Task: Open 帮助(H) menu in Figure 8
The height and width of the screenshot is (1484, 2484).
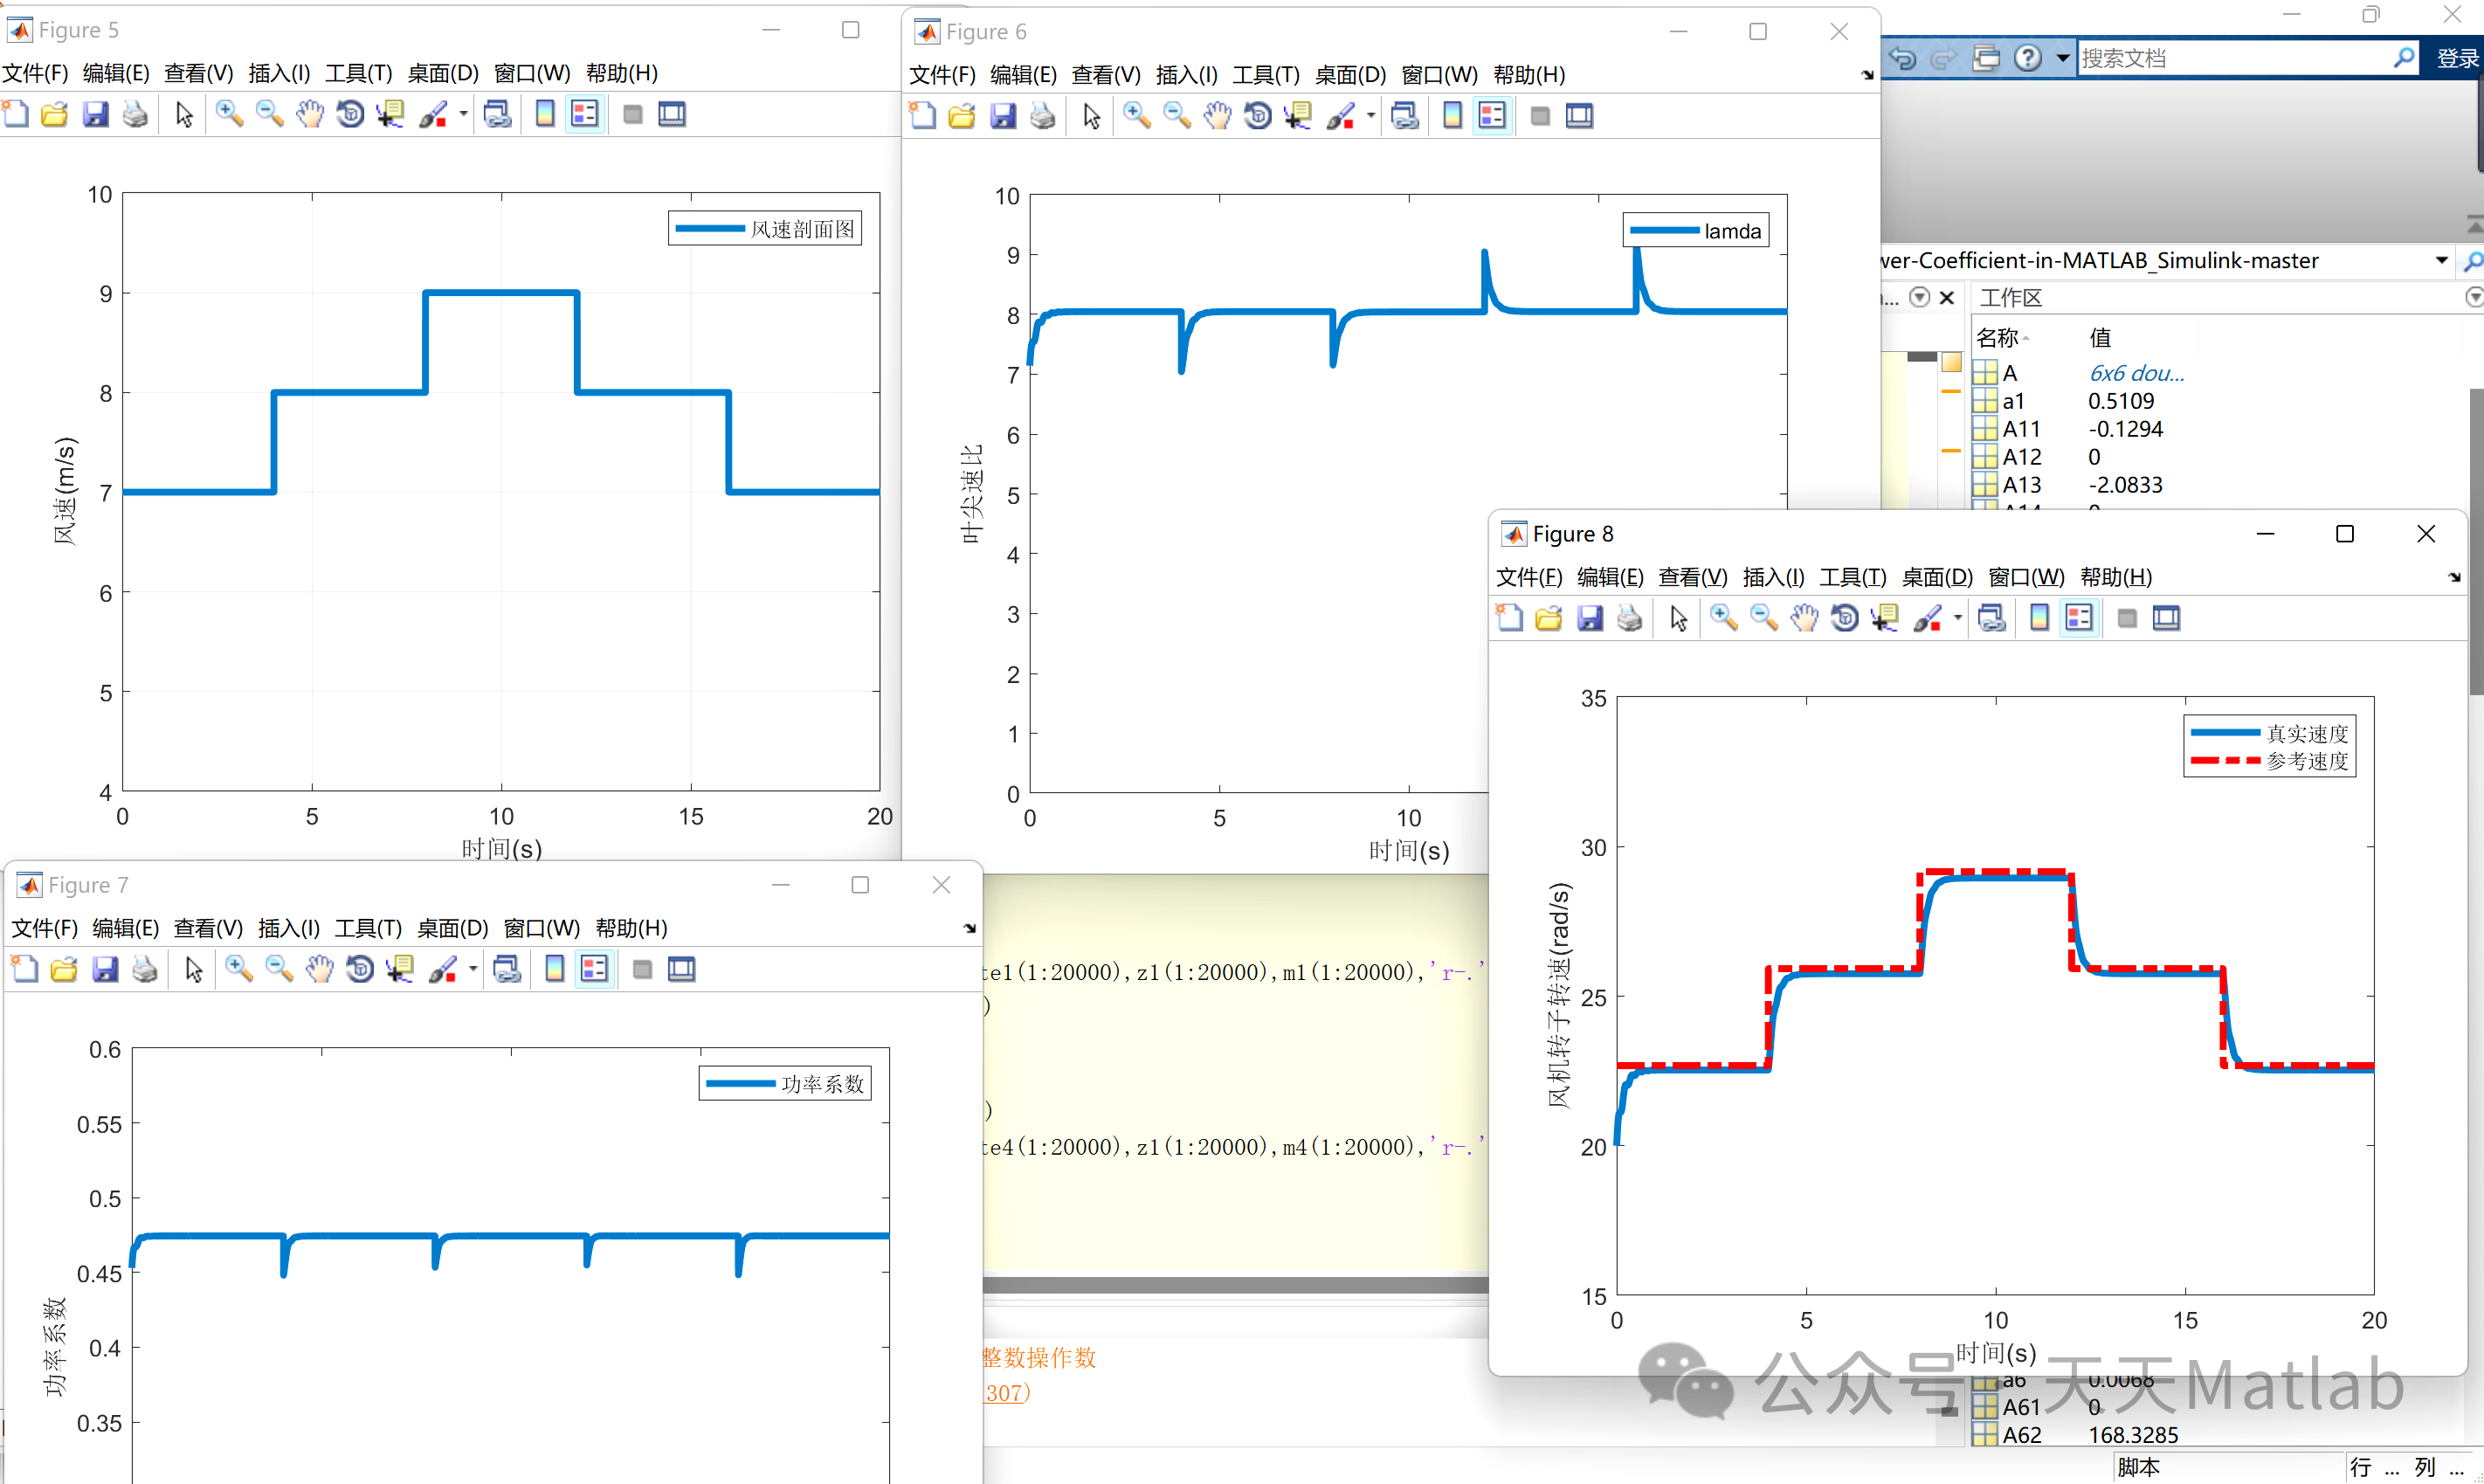Action: pos(2116,577)
